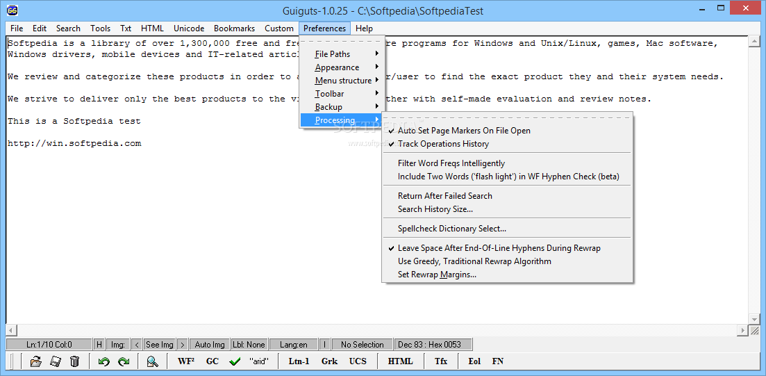This screenshot has height=376, width=766.
Task: Click Dec 83 : Hex 0053 status field
Action: [433, 345]
